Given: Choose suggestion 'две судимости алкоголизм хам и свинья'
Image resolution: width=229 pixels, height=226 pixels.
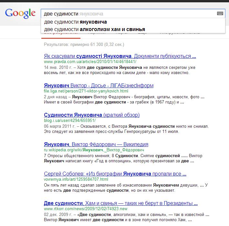Looking at the screenshot, I should point(133,29).
